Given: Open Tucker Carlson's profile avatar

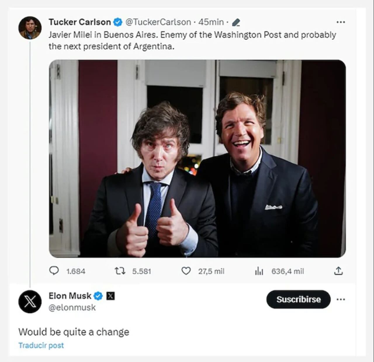Looking at the screenshot, I should click(30, 28).
